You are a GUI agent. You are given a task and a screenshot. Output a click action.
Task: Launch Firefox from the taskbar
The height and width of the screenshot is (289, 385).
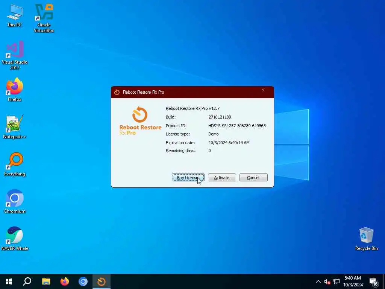[64, 281]
